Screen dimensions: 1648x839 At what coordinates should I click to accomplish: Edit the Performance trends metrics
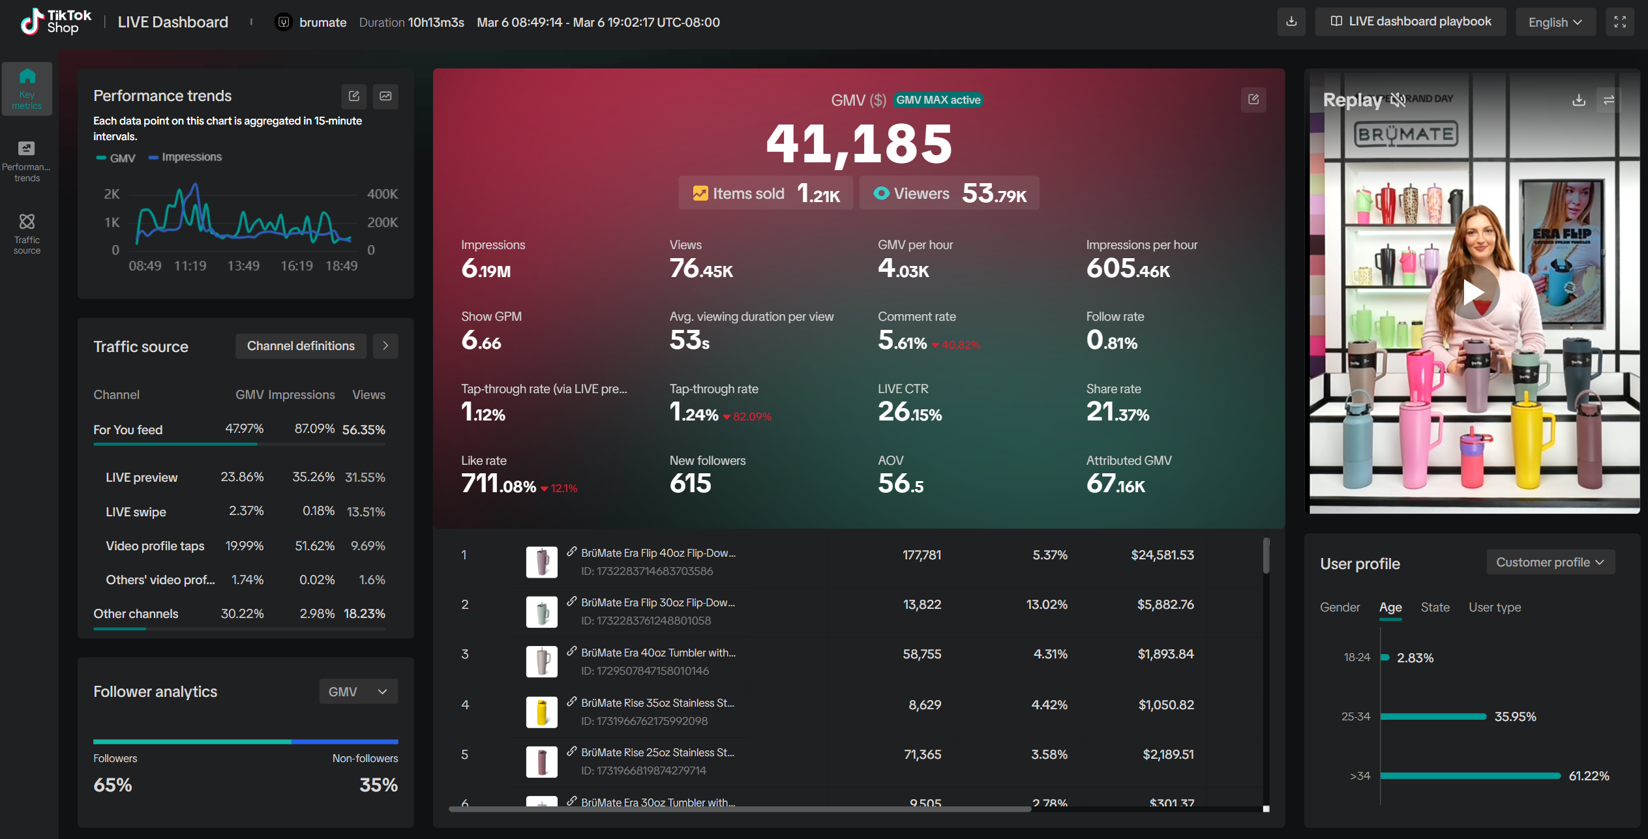click(354, 96)
